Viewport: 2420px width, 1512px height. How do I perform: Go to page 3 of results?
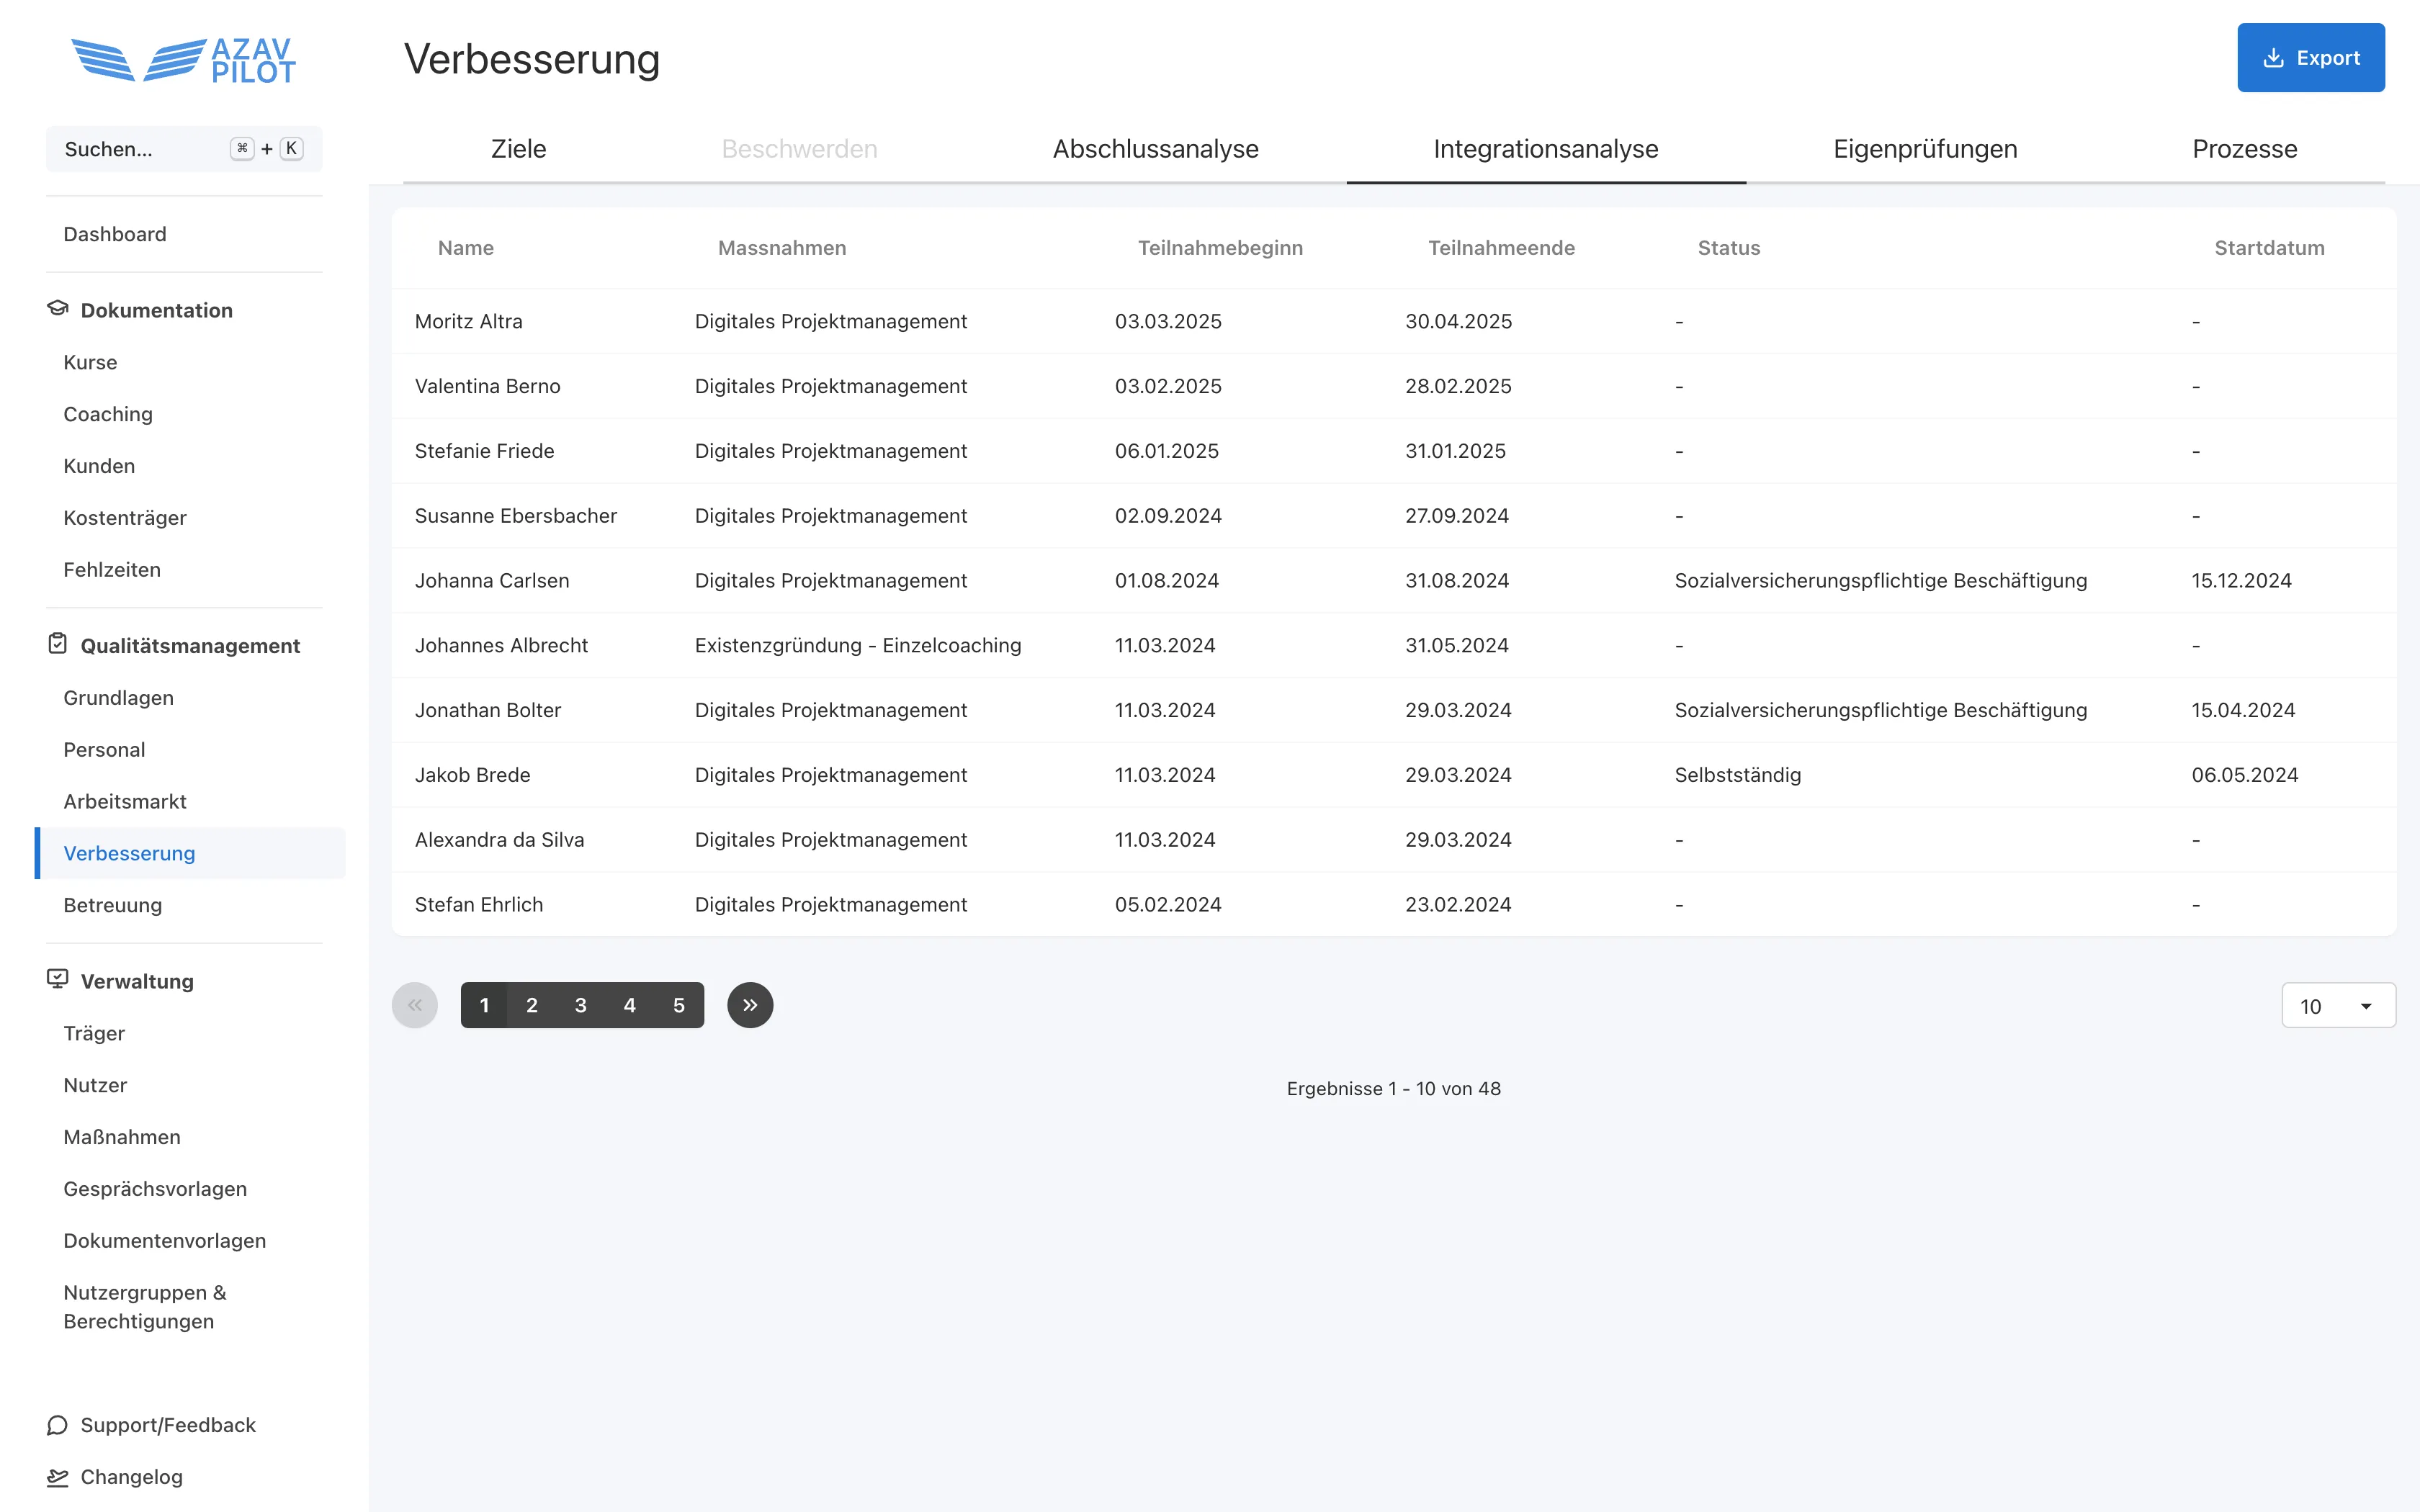580,1005
